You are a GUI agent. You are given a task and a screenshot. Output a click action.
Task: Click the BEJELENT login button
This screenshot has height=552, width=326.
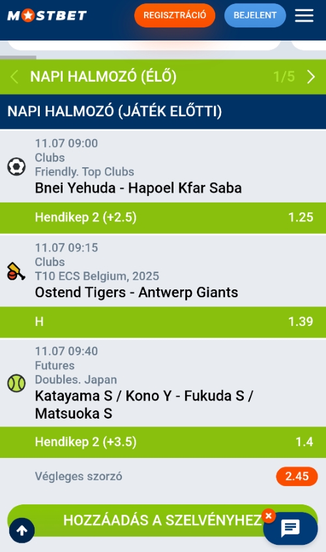[x=255, y=16]
